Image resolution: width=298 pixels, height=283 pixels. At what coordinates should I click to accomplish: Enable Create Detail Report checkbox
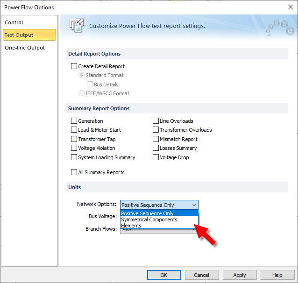(74, 66)
